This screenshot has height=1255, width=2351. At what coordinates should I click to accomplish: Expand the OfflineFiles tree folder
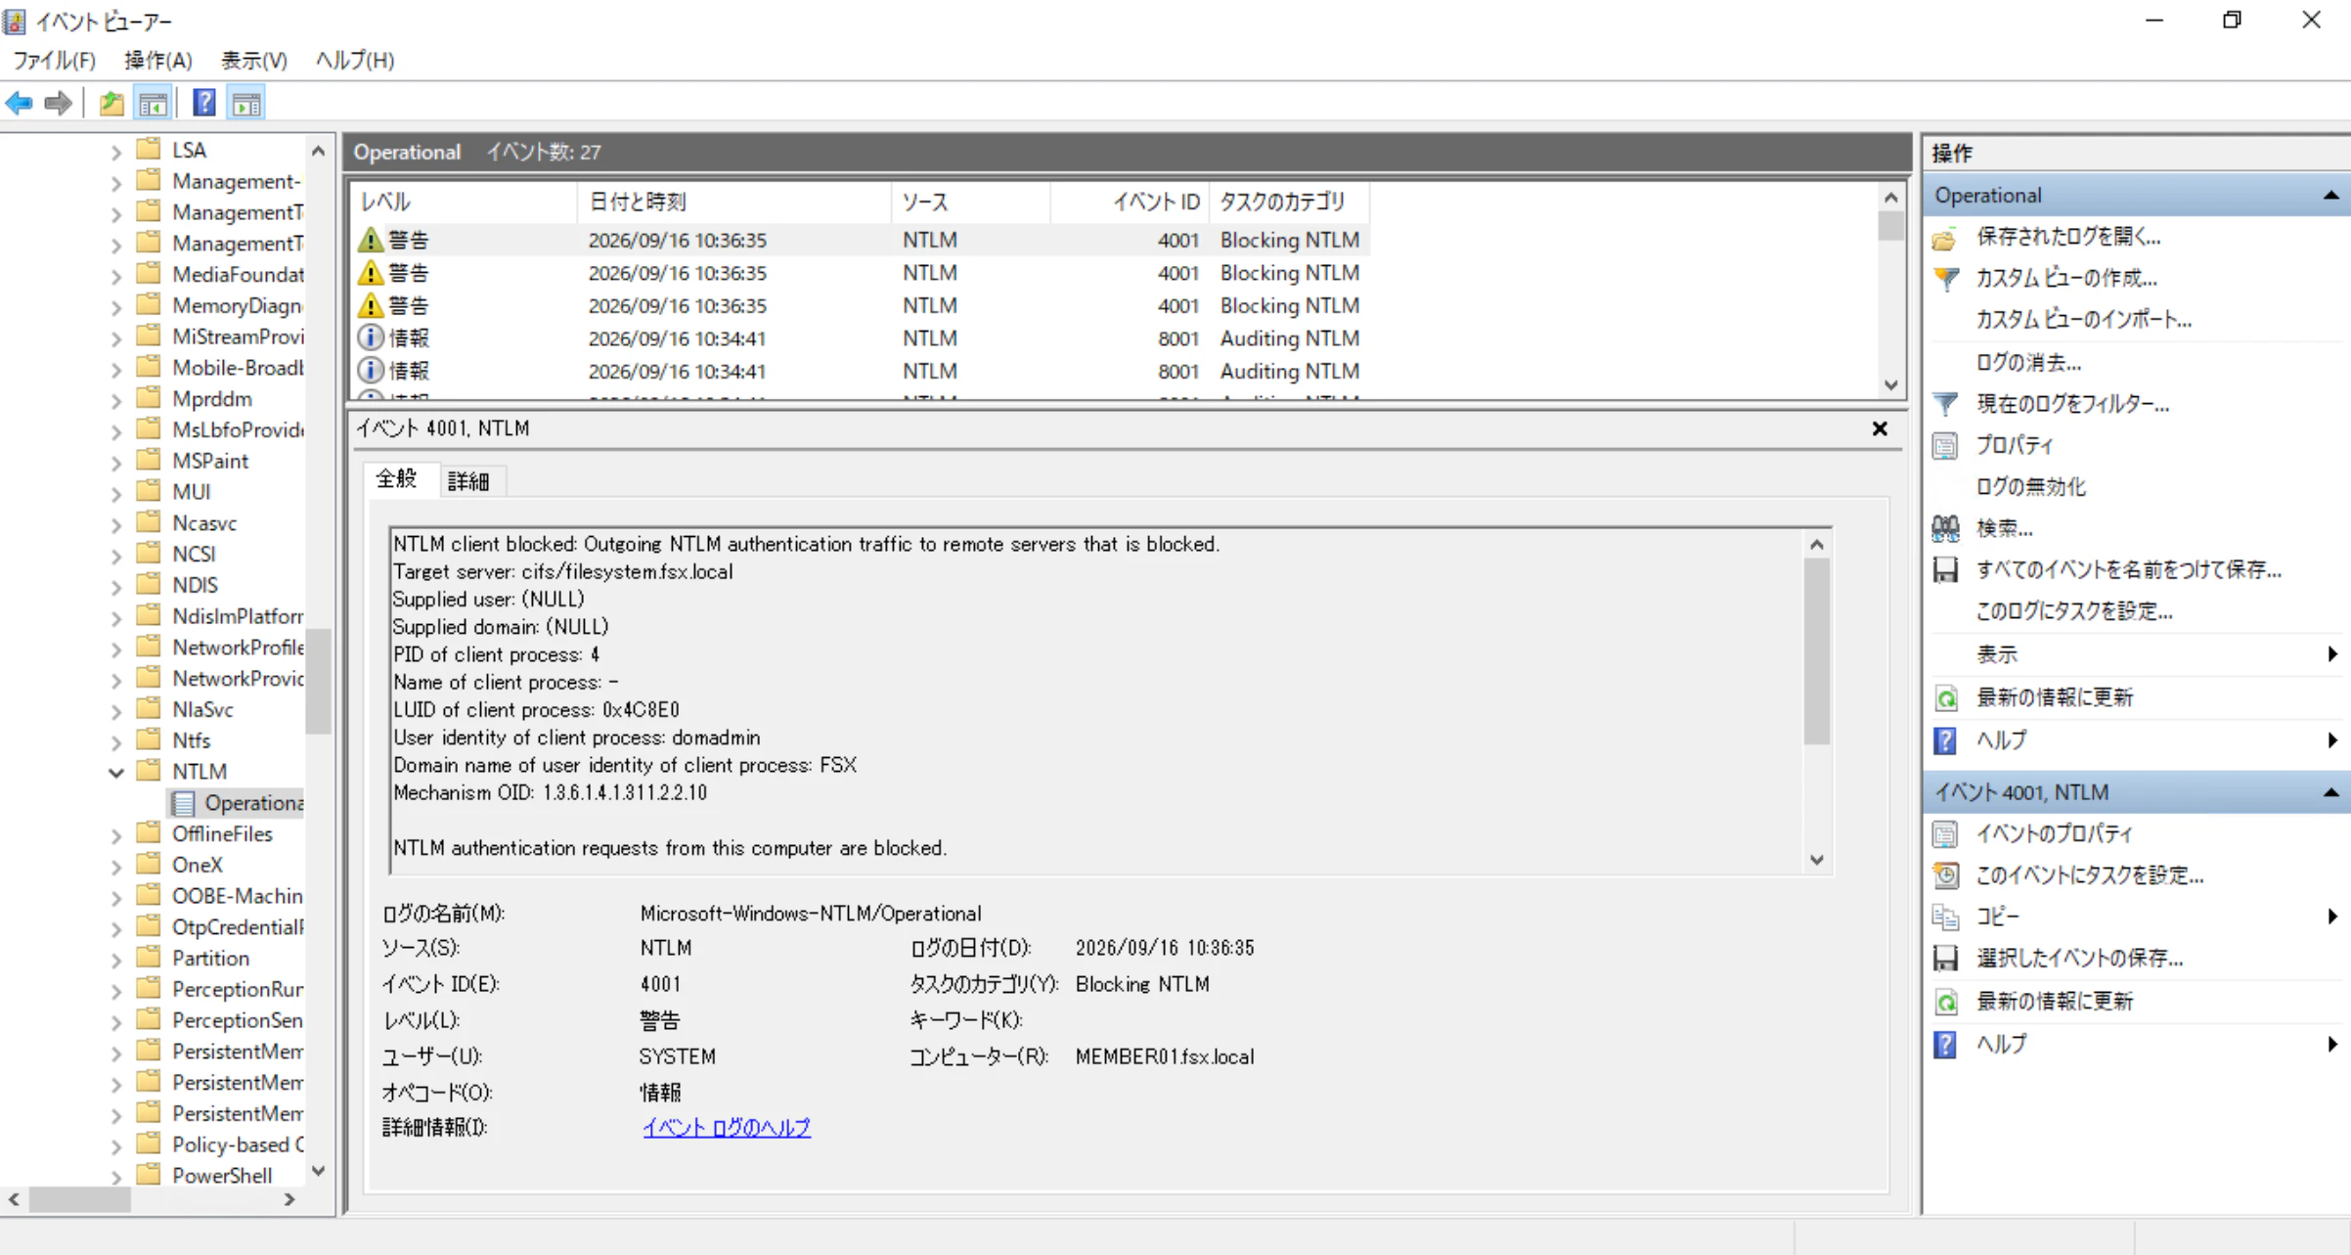coord(116,835)
